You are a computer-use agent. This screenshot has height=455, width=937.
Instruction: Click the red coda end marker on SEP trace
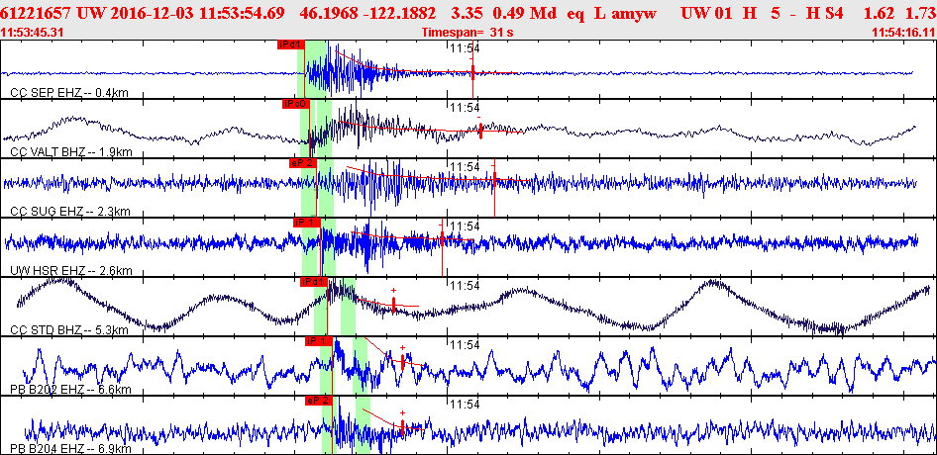pyautogui.click(x=472, y=73)
